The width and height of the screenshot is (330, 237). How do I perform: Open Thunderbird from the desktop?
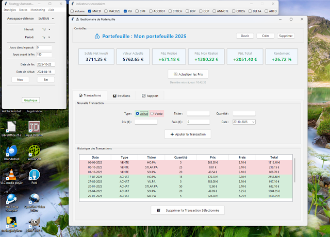[11, 151]
